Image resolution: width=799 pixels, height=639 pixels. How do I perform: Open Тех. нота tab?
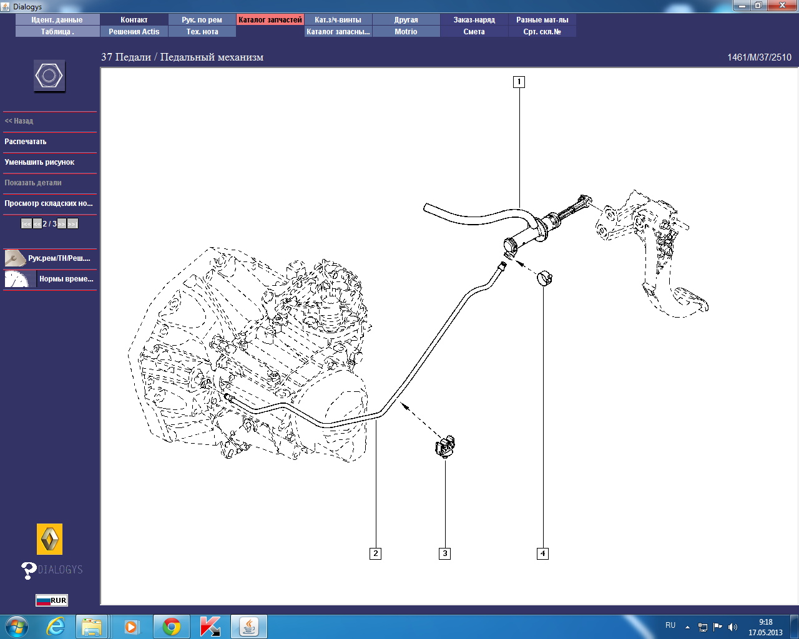202,32
